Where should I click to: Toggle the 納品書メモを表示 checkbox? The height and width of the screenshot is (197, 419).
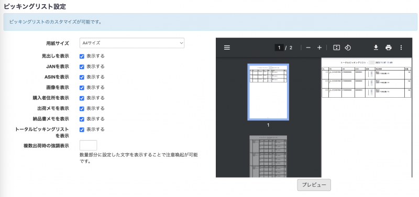tap(82, 119)
